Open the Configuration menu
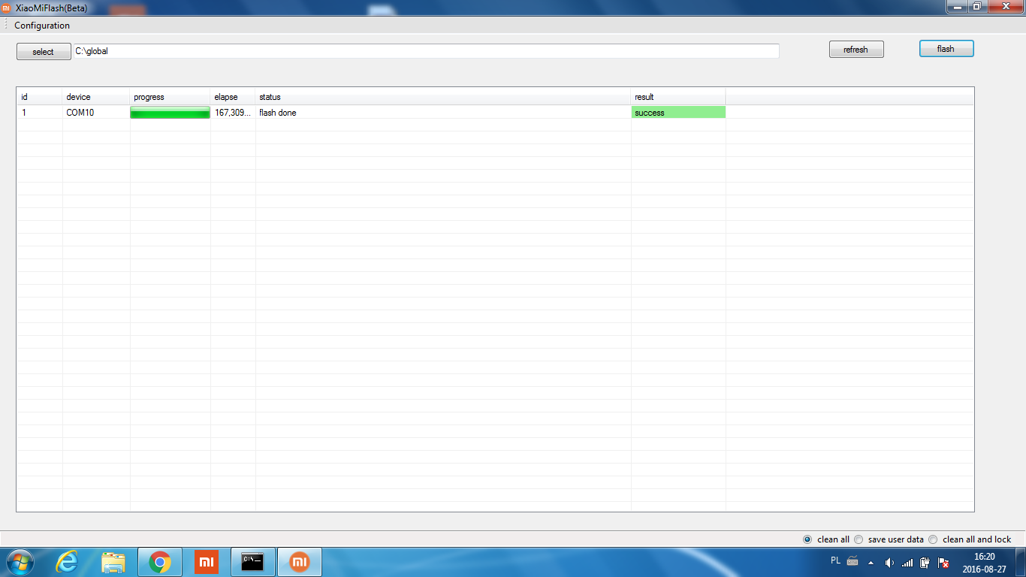 tap(42, 26)
